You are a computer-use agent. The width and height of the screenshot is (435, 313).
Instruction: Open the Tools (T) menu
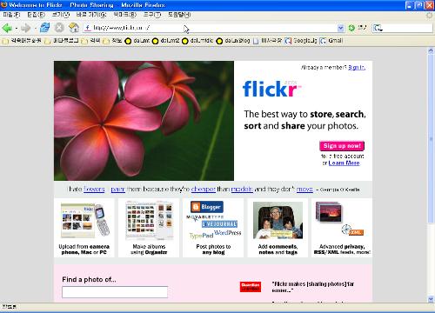(152, 15)
